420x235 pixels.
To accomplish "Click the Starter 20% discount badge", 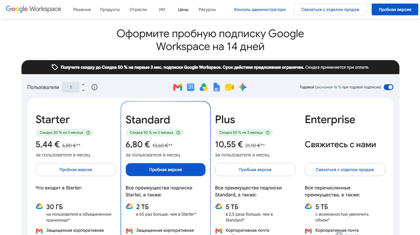I will pyautogui.click(x=64, y=133).
